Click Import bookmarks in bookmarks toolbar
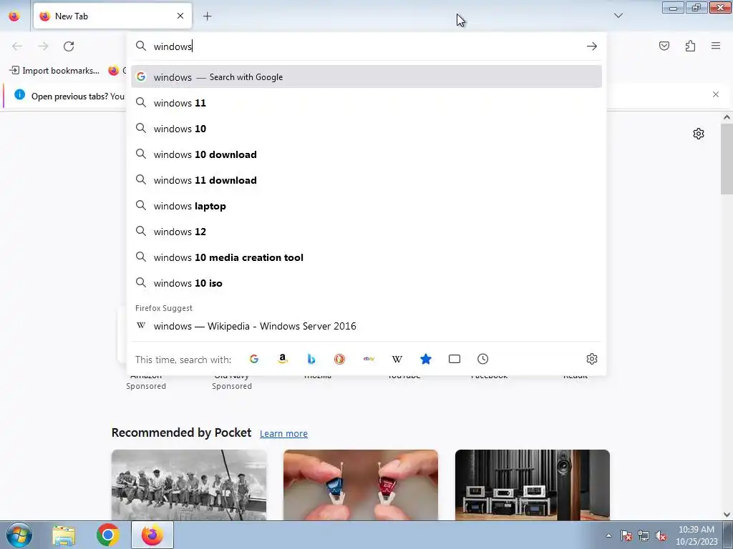733x549 pixels. pyautogui.click(x=54, y=71)
